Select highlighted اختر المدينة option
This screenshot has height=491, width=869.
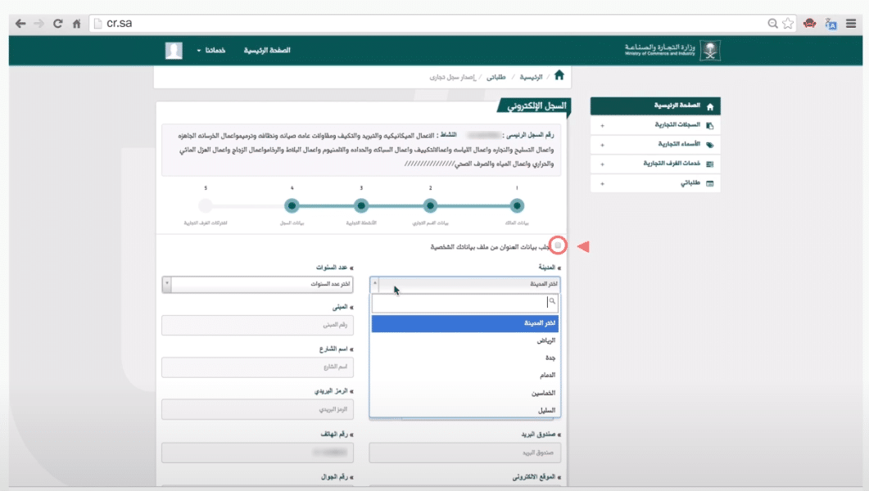[x=465, y=323]
